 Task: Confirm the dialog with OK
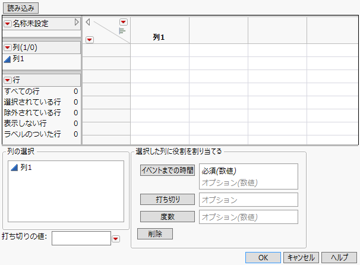click(x=262, y=257)
